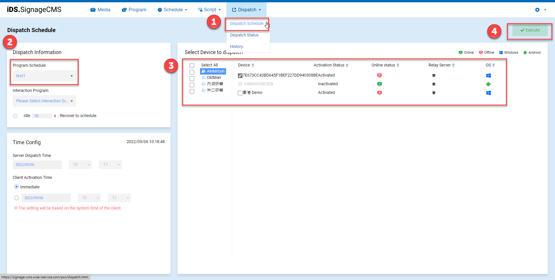
Task: Uncheck device 7E673CC43BD645F1 checkbox
Action: point(240,76)
